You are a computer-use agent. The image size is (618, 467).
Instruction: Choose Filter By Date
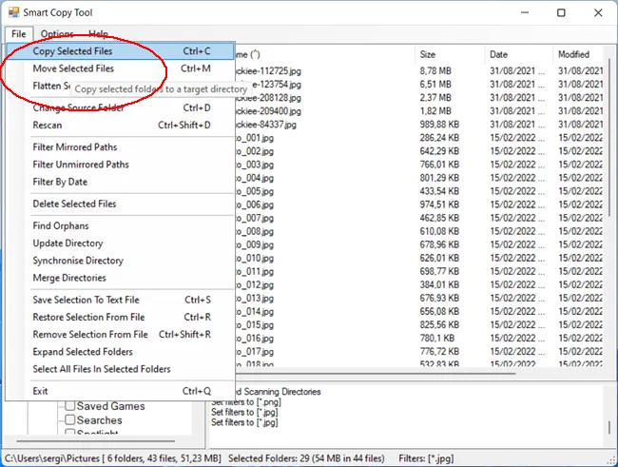pos(121,182)
